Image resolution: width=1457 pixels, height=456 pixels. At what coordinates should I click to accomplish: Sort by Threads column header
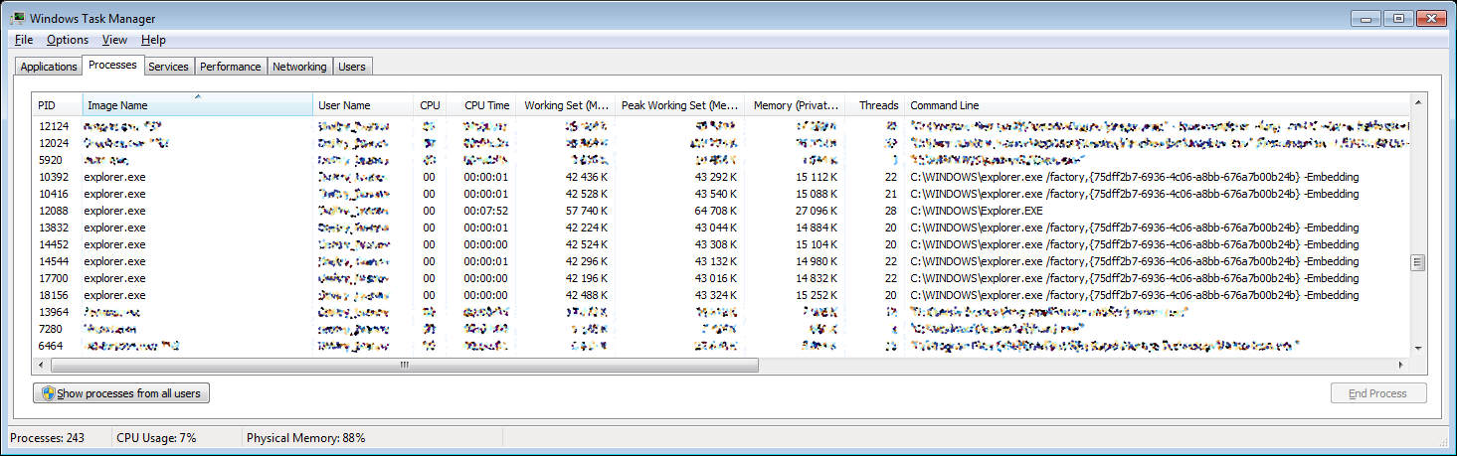[x=878, y=105]
